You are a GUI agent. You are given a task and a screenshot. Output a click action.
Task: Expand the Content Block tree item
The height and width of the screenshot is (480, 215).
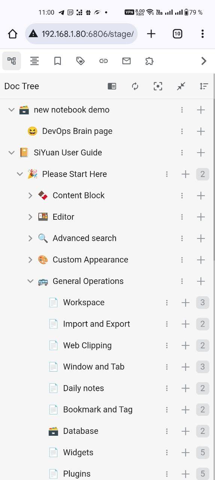coord(30,195)
